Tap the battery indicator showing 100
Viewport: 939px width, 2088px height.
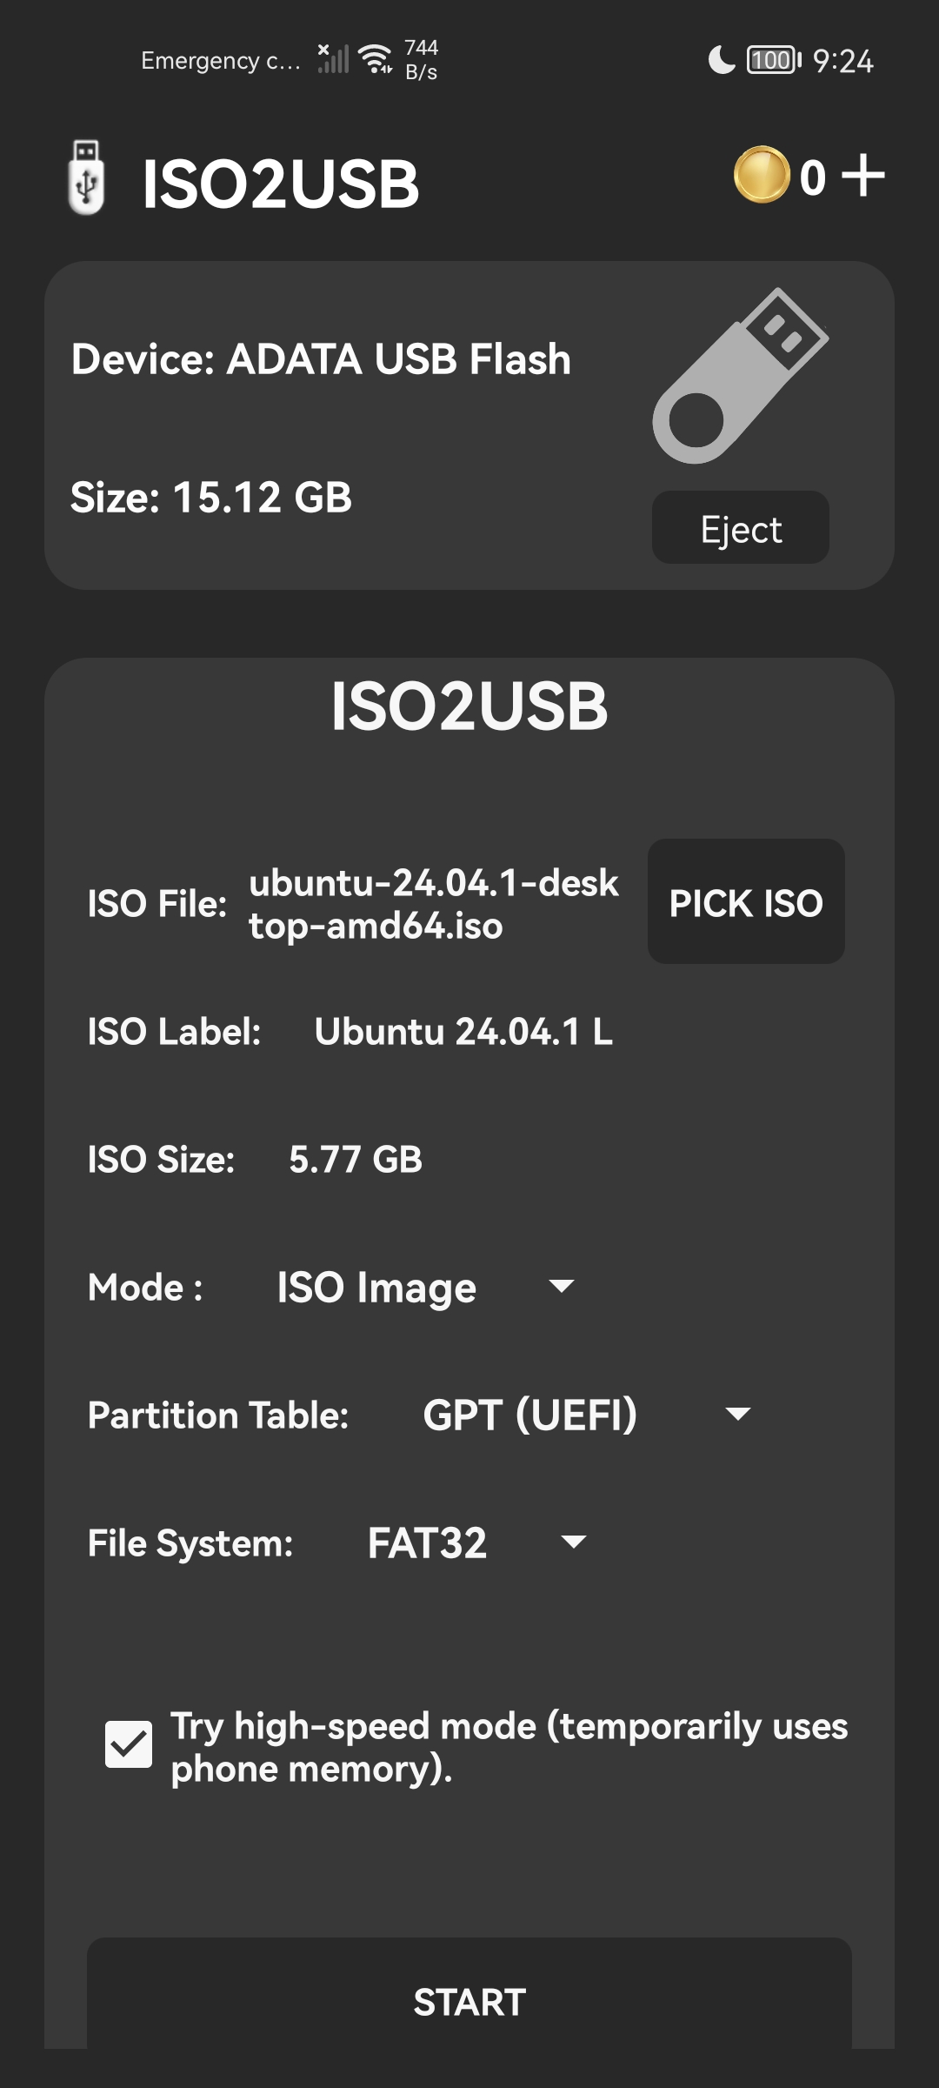(770, 57)
